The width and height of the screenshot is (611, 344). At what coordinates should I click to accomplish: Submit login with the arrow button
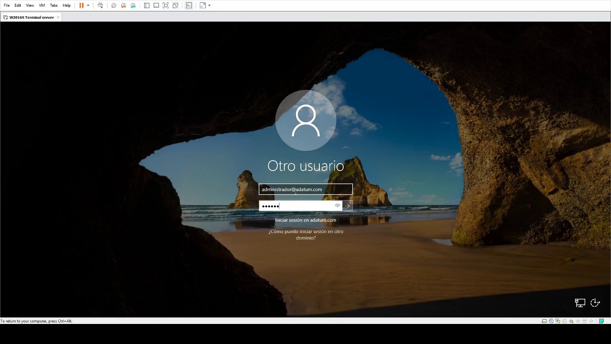(348, 206)
